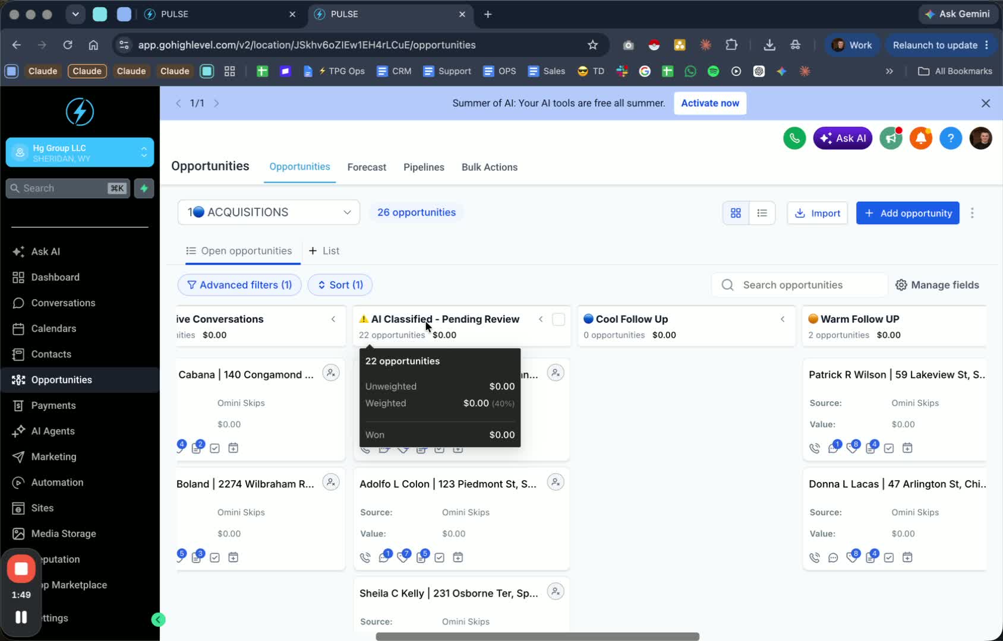Open the Forecast tab
Image resolution: width=1003 pixels, height=641 pixels.
tap(367, 167)
